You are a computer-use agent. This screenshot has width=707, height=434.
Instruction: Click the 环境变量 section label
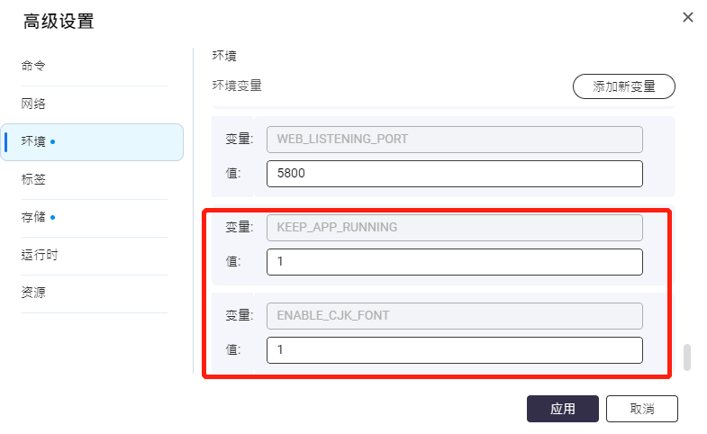(237, 86)
